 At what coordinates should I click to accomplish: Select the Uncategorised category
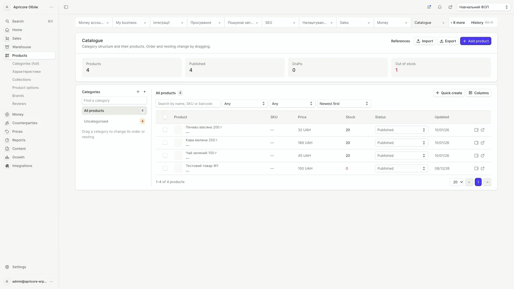pos(114,121)
